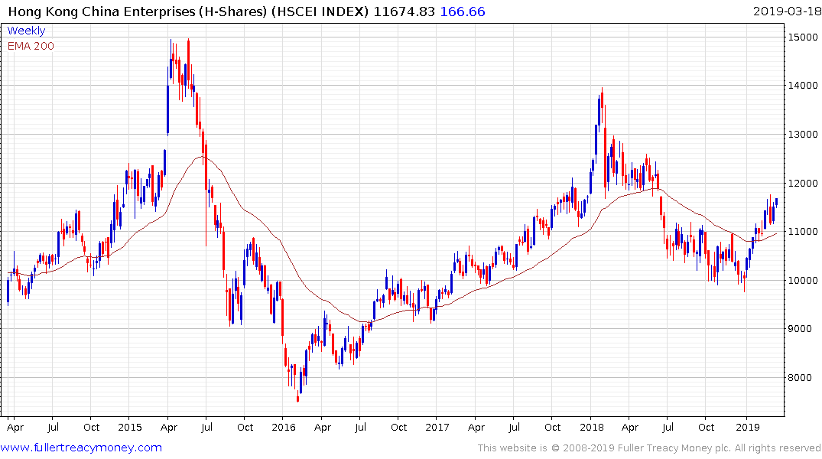This screenshot has width=822, height=459.
Task: Click the 2019 label on time axis
Action: 747,427
